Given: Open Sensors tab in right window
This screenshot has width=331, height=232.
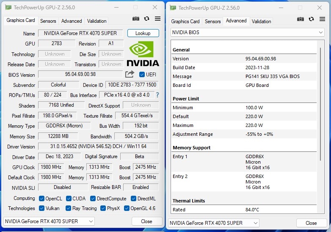Looking at the screenshot, I should (213, 22).
